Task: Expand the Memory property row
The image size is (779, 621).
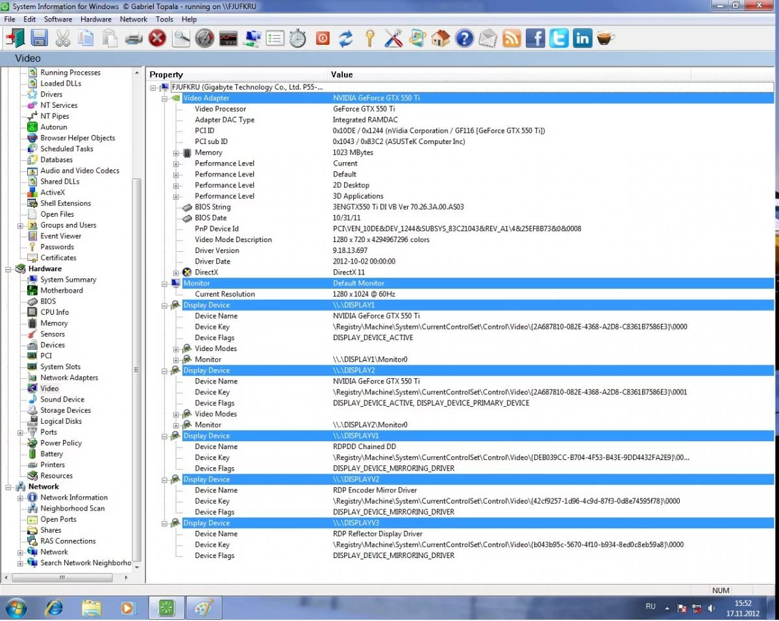Action: click(x=176, y=153)
